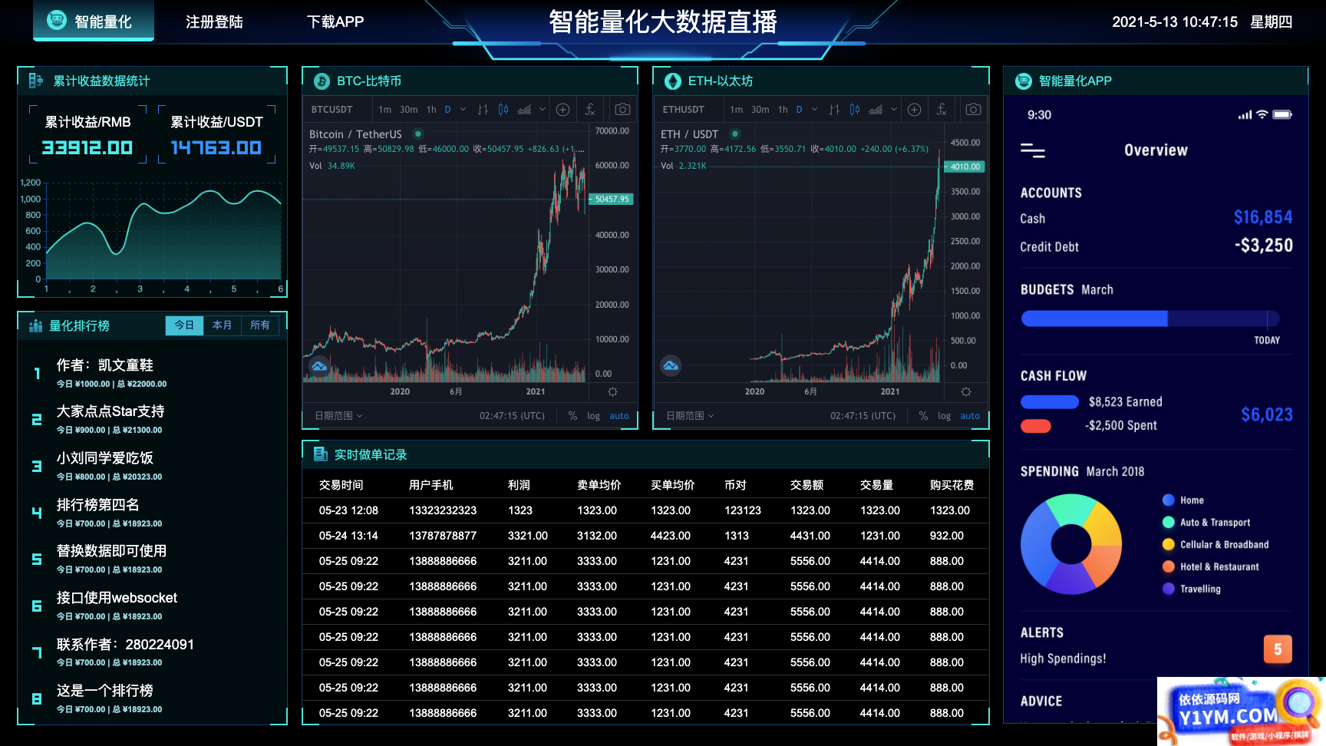Screen dimensions: 1326x746
Task: Expand interval dropdown arrow in ETH chart
Action: 814,110
